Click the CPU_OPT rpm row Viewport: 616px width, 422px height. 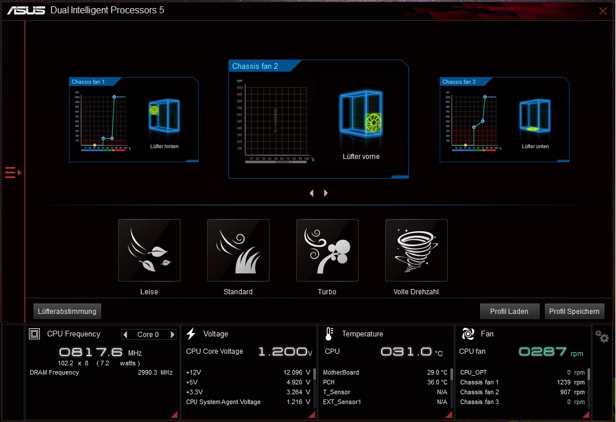coord(522,372)
